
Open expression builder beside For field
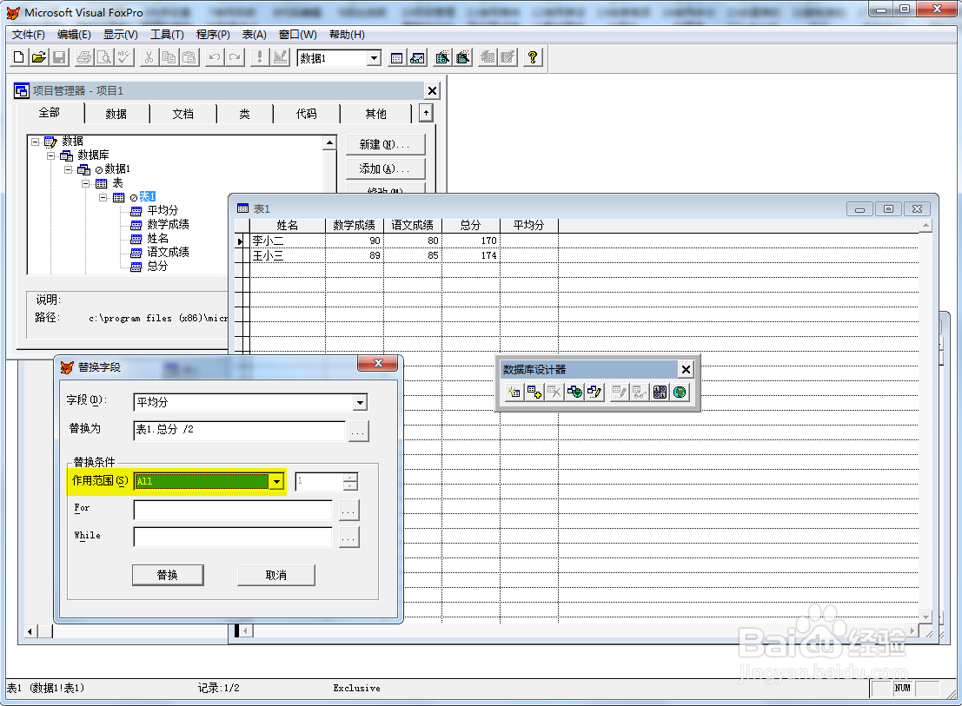click(x=348, y=510)
